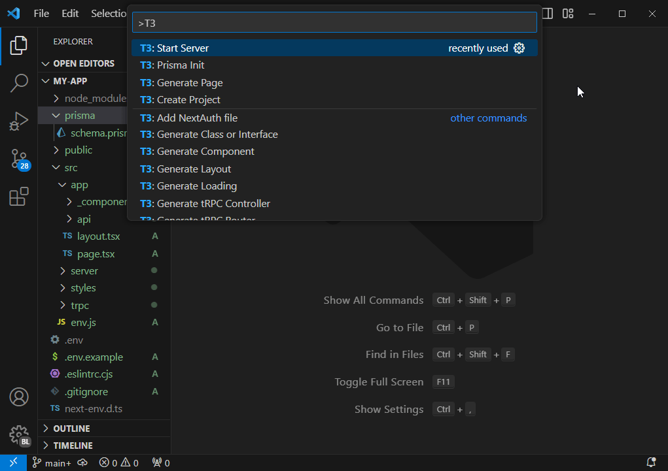This screenshot has width=668, height=471.
Task: Run the T3: Generate Layout command
Action: (x=334, y=169)
